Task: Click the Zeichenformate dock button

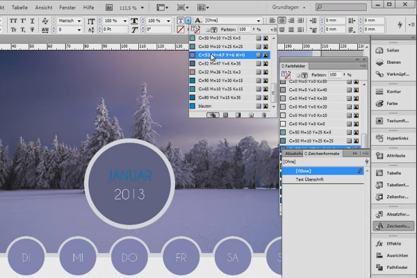Action: (393, 226)
